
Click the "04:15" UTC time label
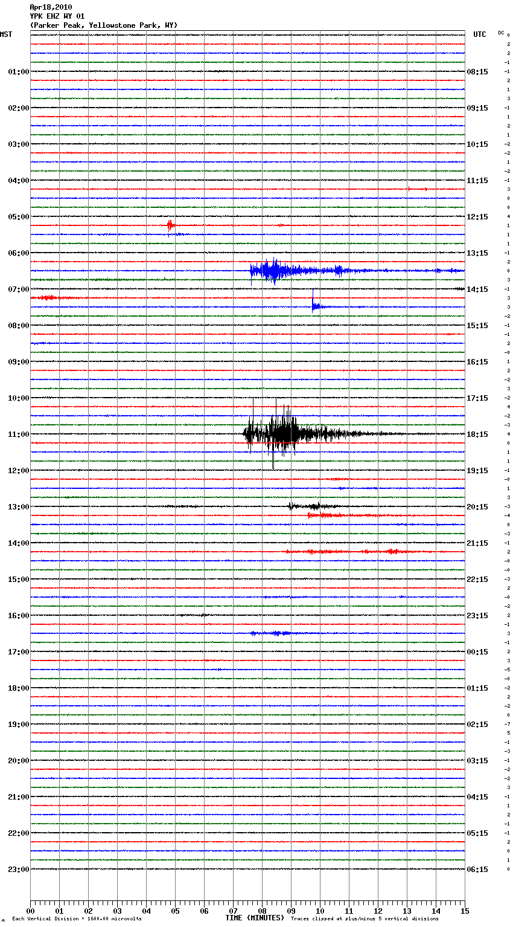(477, 797)
